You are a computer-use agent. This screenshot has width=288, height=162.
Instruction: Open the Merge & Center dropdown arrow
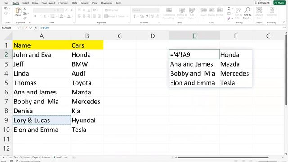[x=127, y=16]
